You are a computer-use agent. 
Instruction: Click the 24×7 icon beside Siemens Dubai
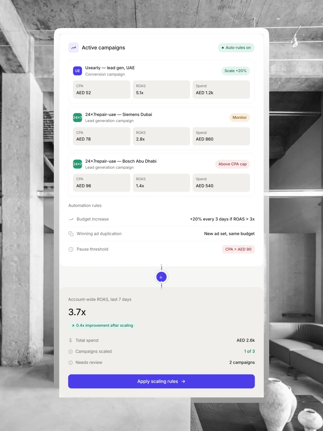pyautogui.click(x=78, y=117)
